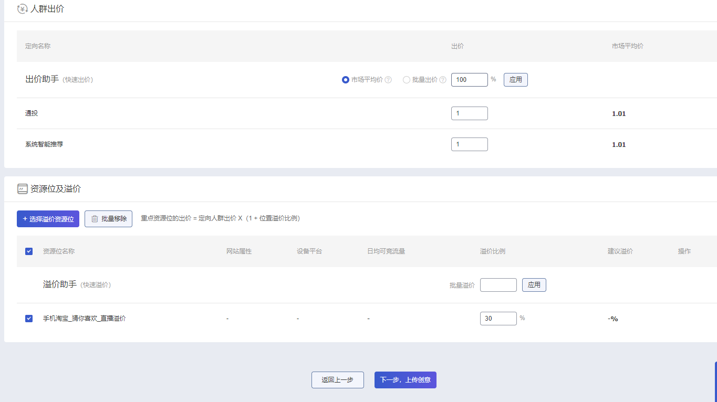Apply the 批量溢价 value with 应用

[534, 285]
